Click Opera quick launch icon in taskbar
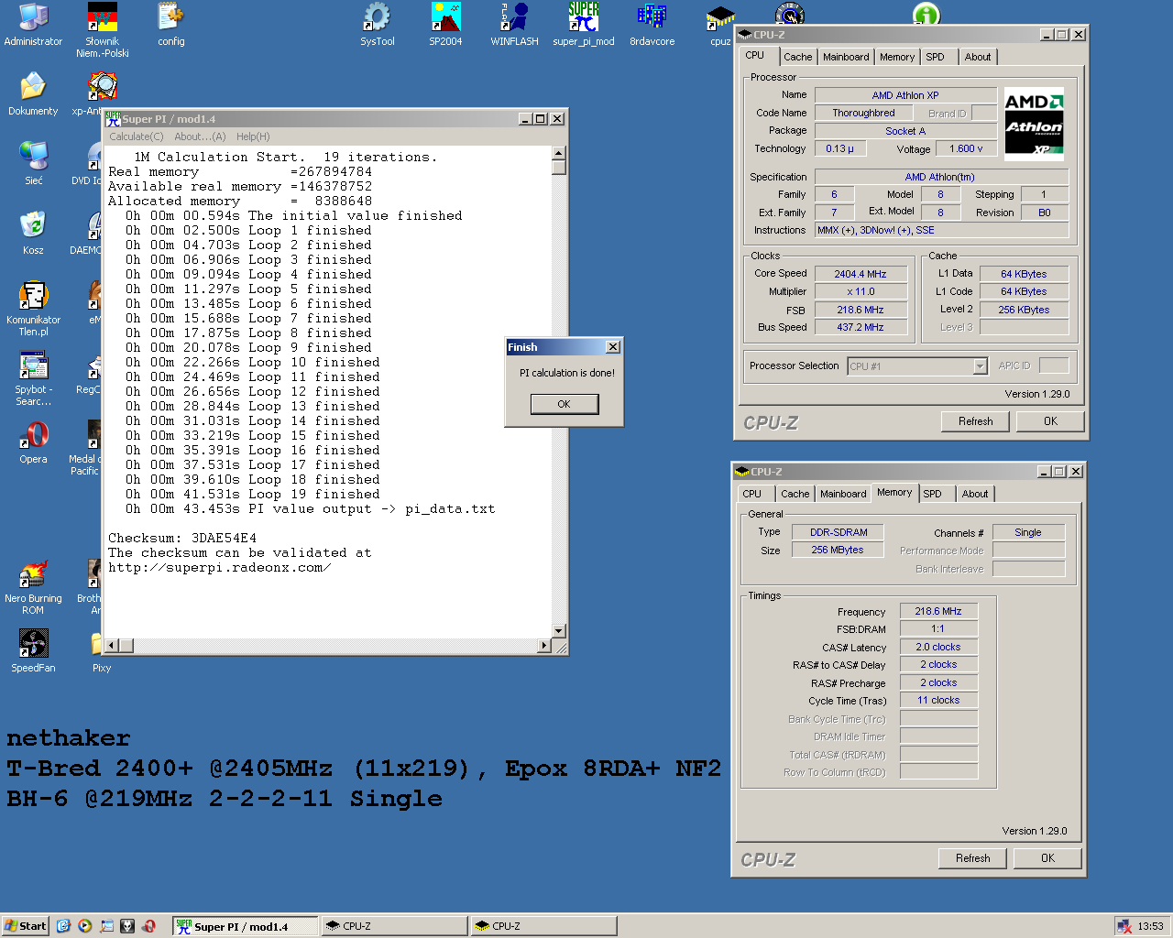Viewport: 1173px width, 938px height. pos(148,926)
